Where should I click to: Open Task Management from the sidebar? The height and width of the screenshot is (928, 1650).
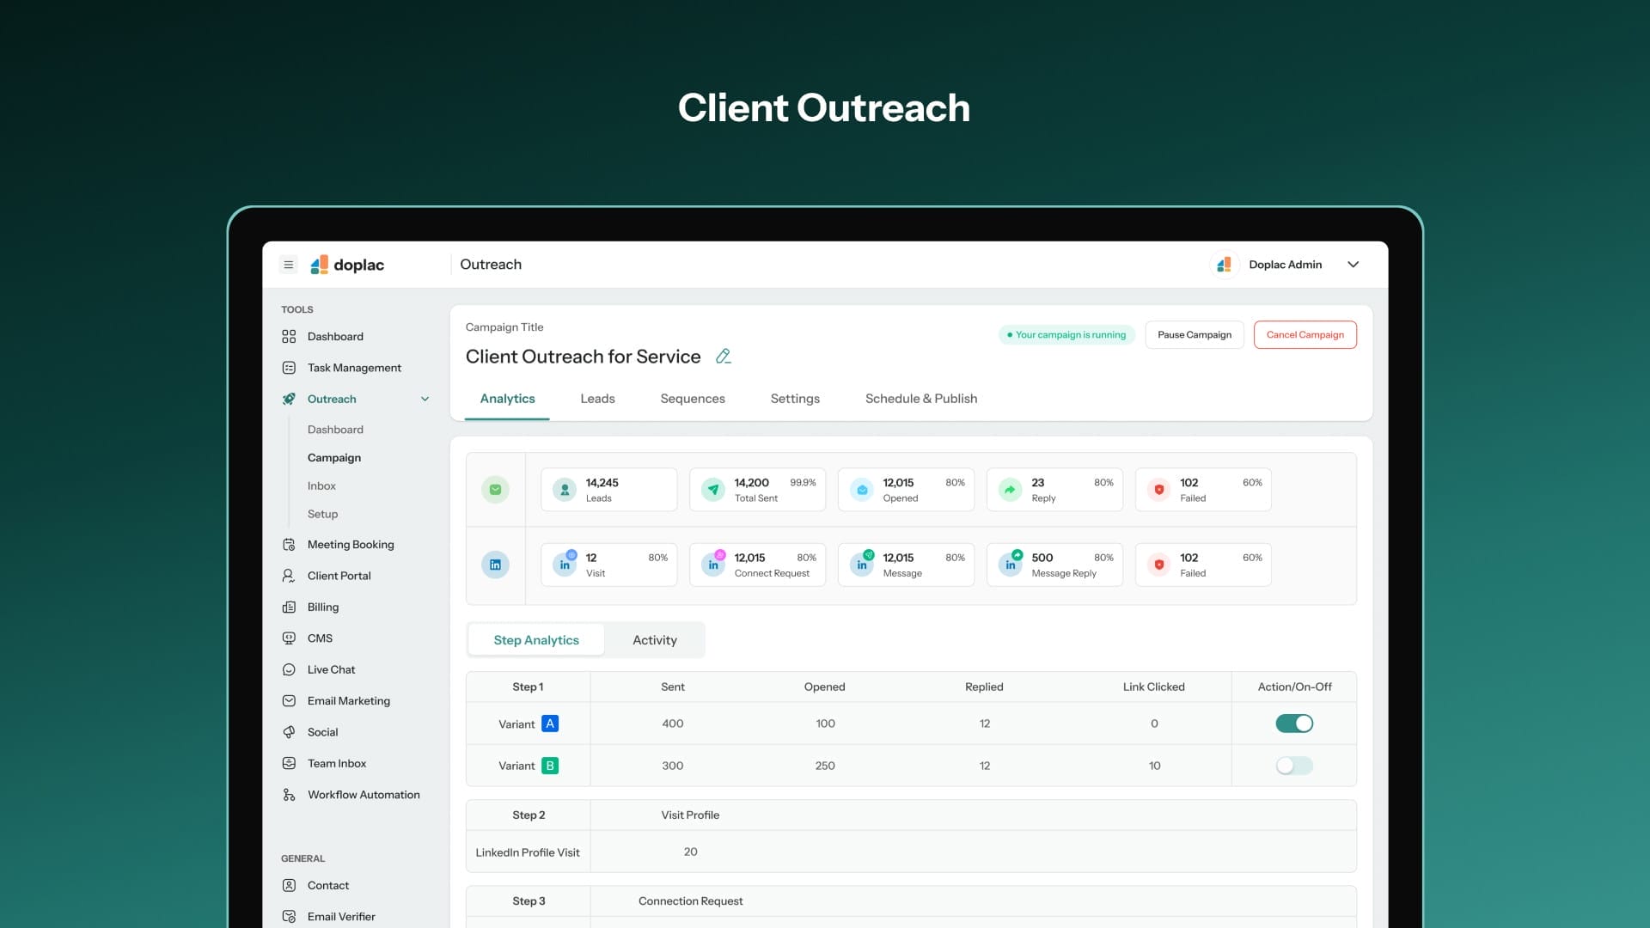(353, 368)
